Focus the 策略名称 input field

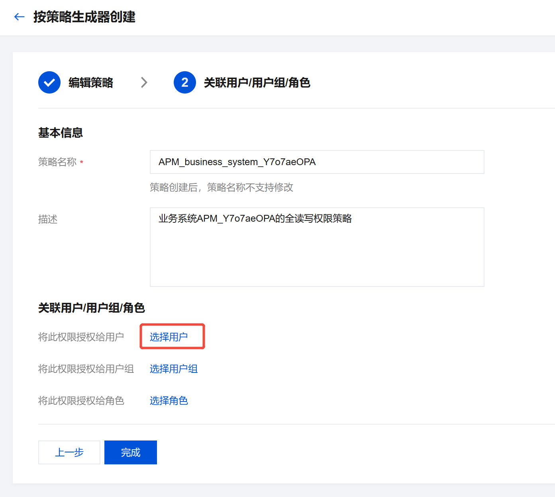317,162
